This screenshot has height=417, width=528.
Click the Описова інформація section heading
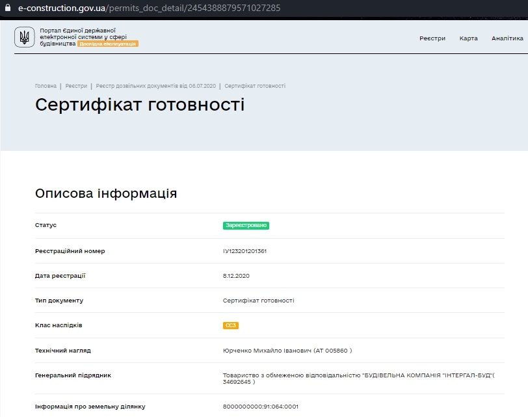point(106,193)
